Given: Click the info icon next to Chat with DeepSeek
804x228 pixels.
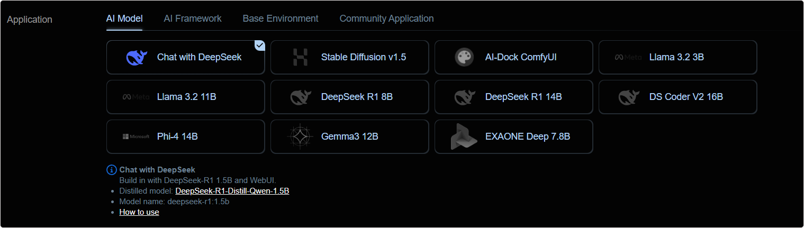Looking at the screenshot, I should [x=111, y=170].
